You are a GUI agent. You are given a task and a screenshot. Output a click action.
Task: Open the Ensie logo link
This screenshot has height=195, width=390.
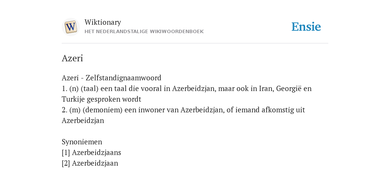(x=306, y=27)
